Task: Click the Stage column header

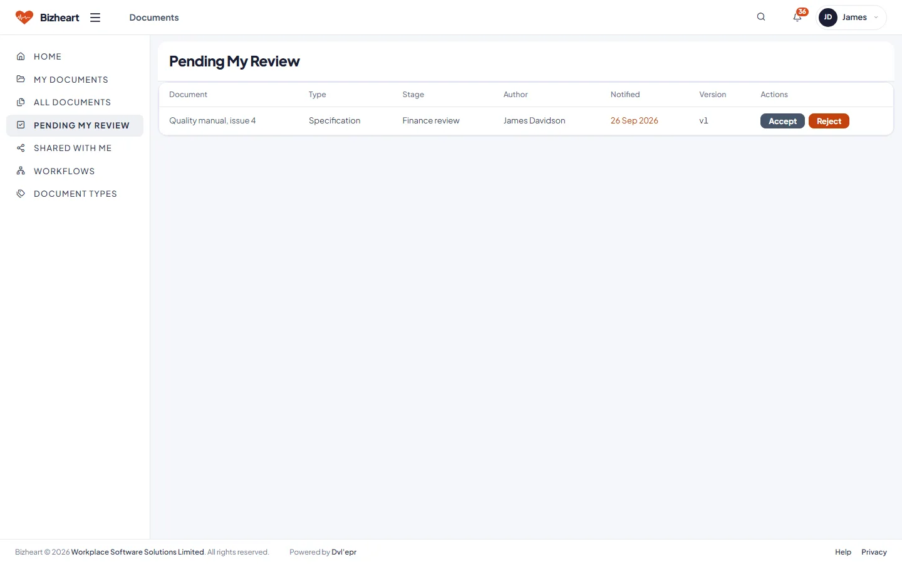Action: click(413, 95)
